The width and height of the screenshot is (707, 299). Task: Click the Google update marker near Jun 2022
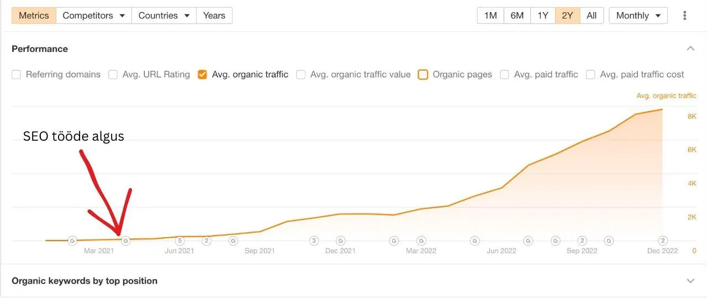click(x=474, y=241)
